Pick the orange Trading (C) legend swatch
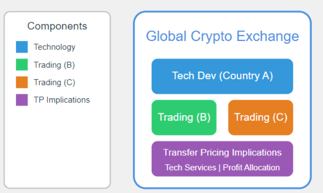Screen dimensions: 323x193 [21, 82]
